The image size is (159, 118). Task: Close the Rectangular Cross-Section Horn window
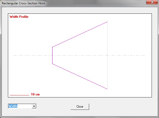coord(152,2)
